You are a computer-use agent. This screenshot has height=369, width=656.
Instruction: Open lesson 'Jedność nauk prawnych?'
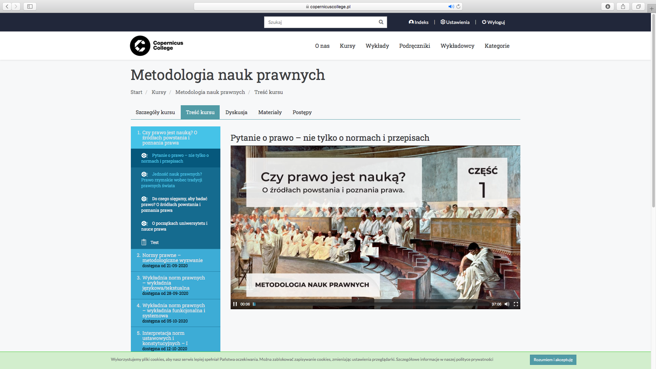[x=176, y=180]
